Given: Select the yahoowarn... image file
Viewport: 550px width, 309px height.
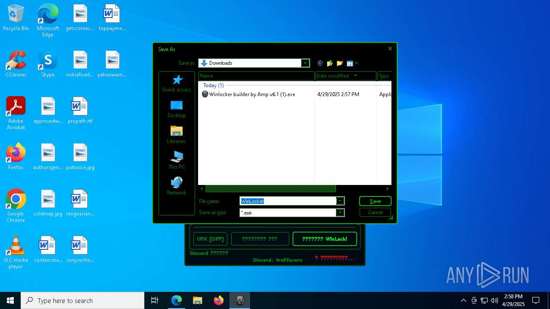Looking at the screenshot, I should click(112, 64).
